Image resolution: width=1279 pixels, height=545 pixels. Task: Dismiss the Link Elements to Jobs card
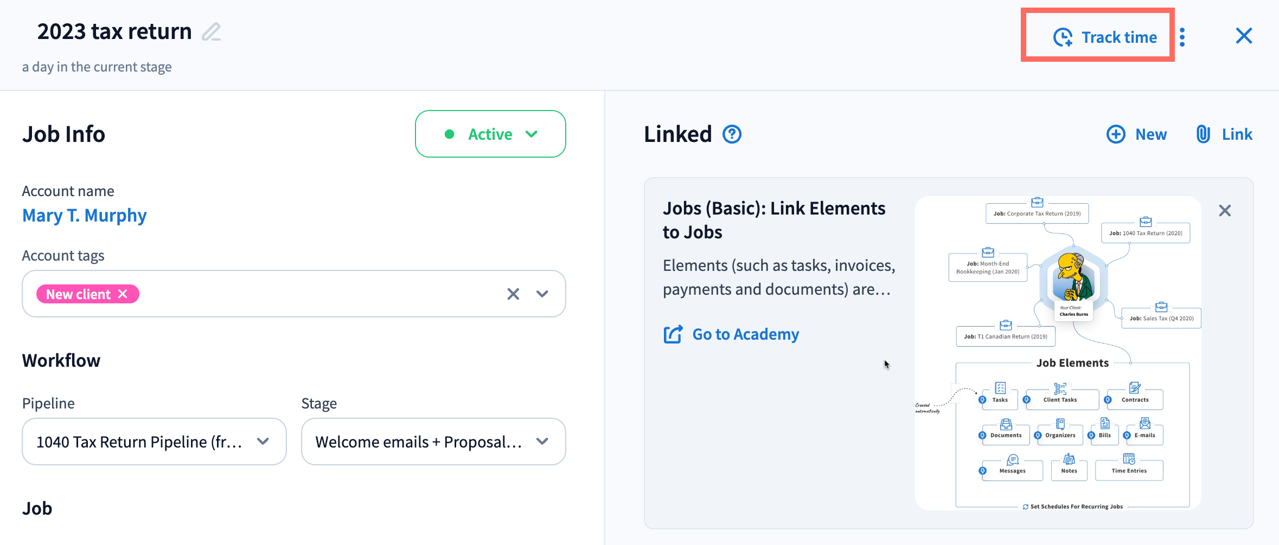1225,211
